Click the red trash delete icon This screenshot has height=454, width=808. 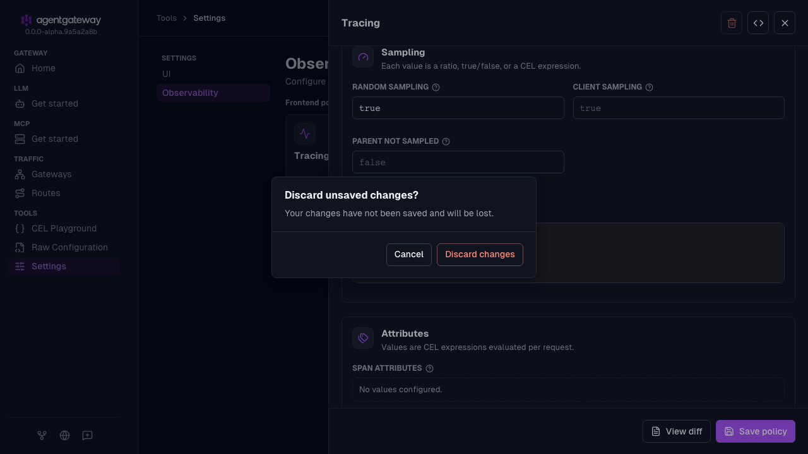(x=732, y=23)
